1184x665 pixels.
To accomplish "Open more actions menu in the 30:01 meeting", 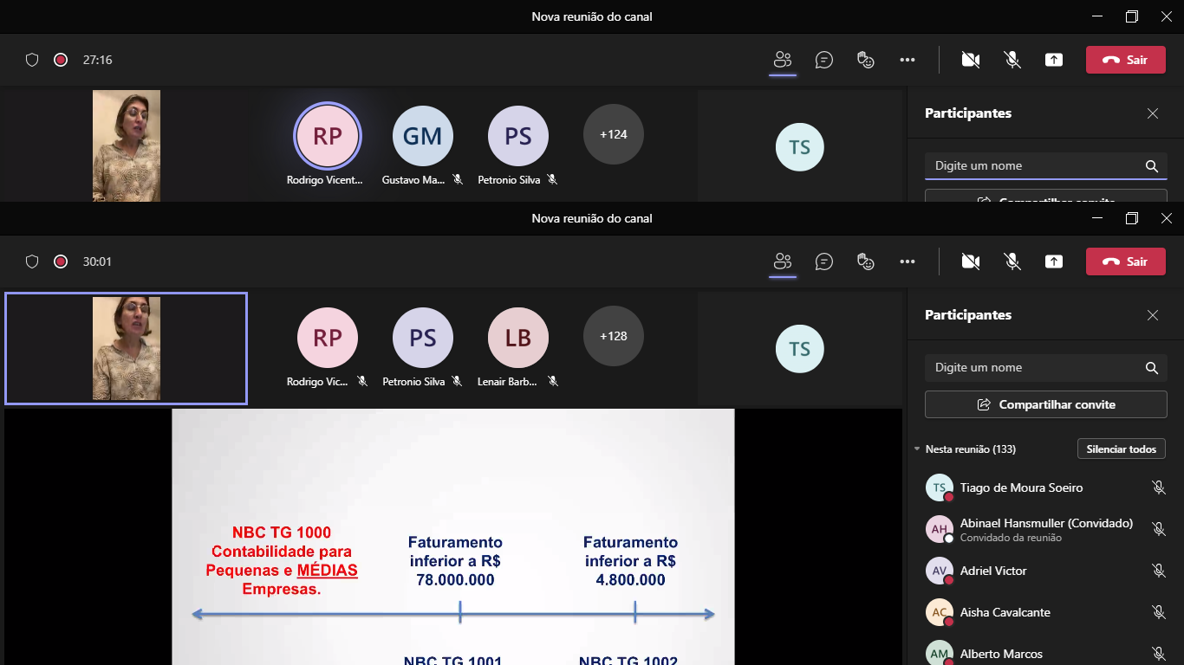I will click(x=907, y=261).
